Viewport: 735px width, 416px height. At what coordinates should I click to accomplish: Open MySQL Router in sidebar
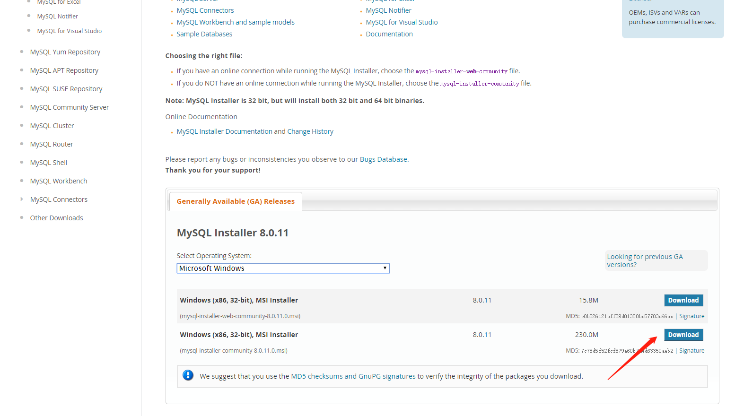(52, 144)
